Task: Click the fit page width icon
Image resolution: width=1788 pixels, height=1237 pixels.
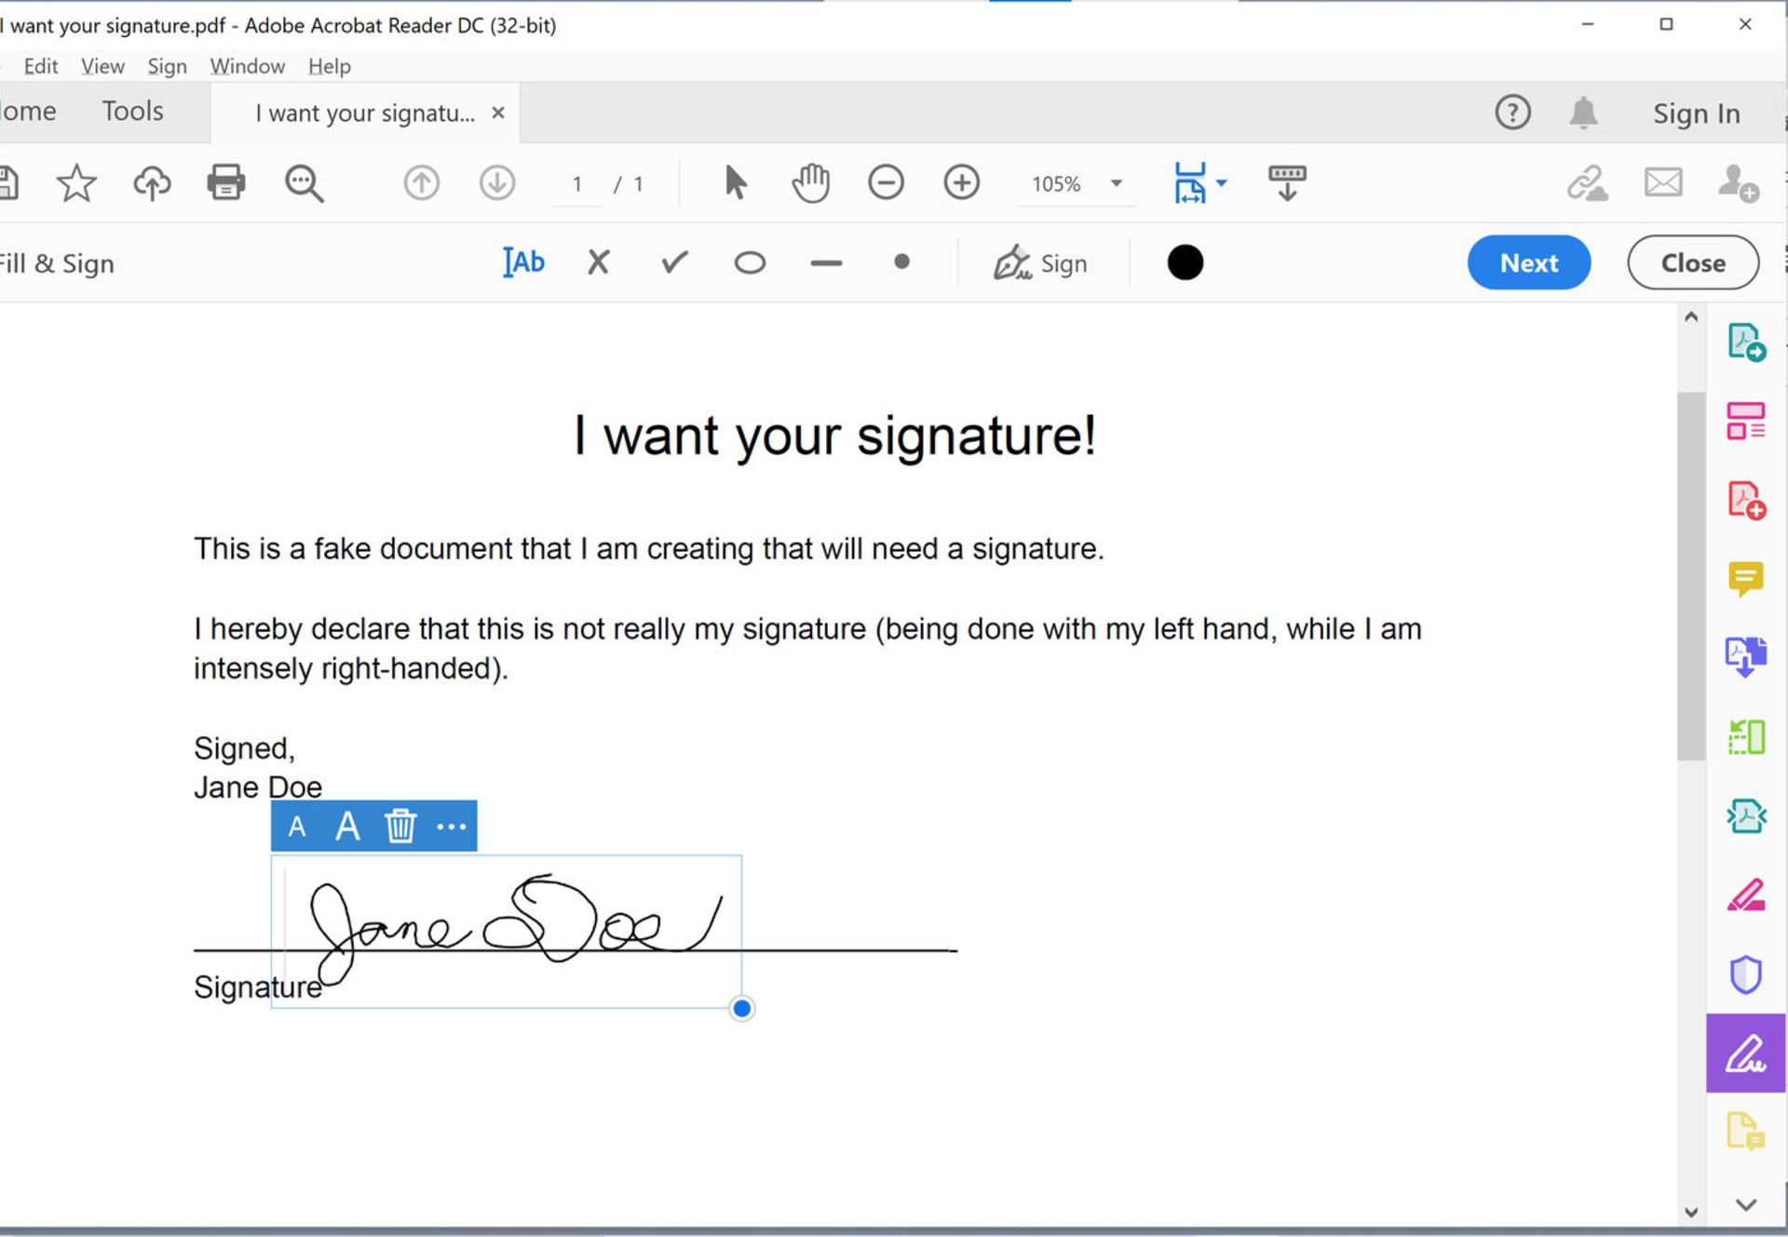Action: pyautogui.click(x=1190, y=182)
